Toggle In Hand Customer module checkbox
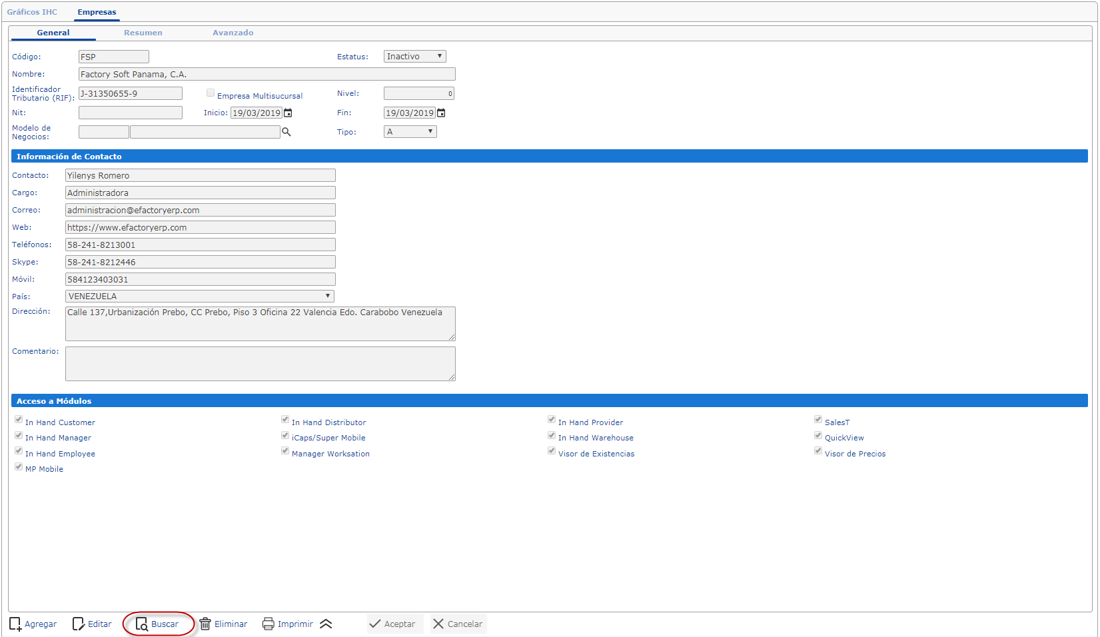This screenshot has width=1100, height=637. click(x=19, y=420)
